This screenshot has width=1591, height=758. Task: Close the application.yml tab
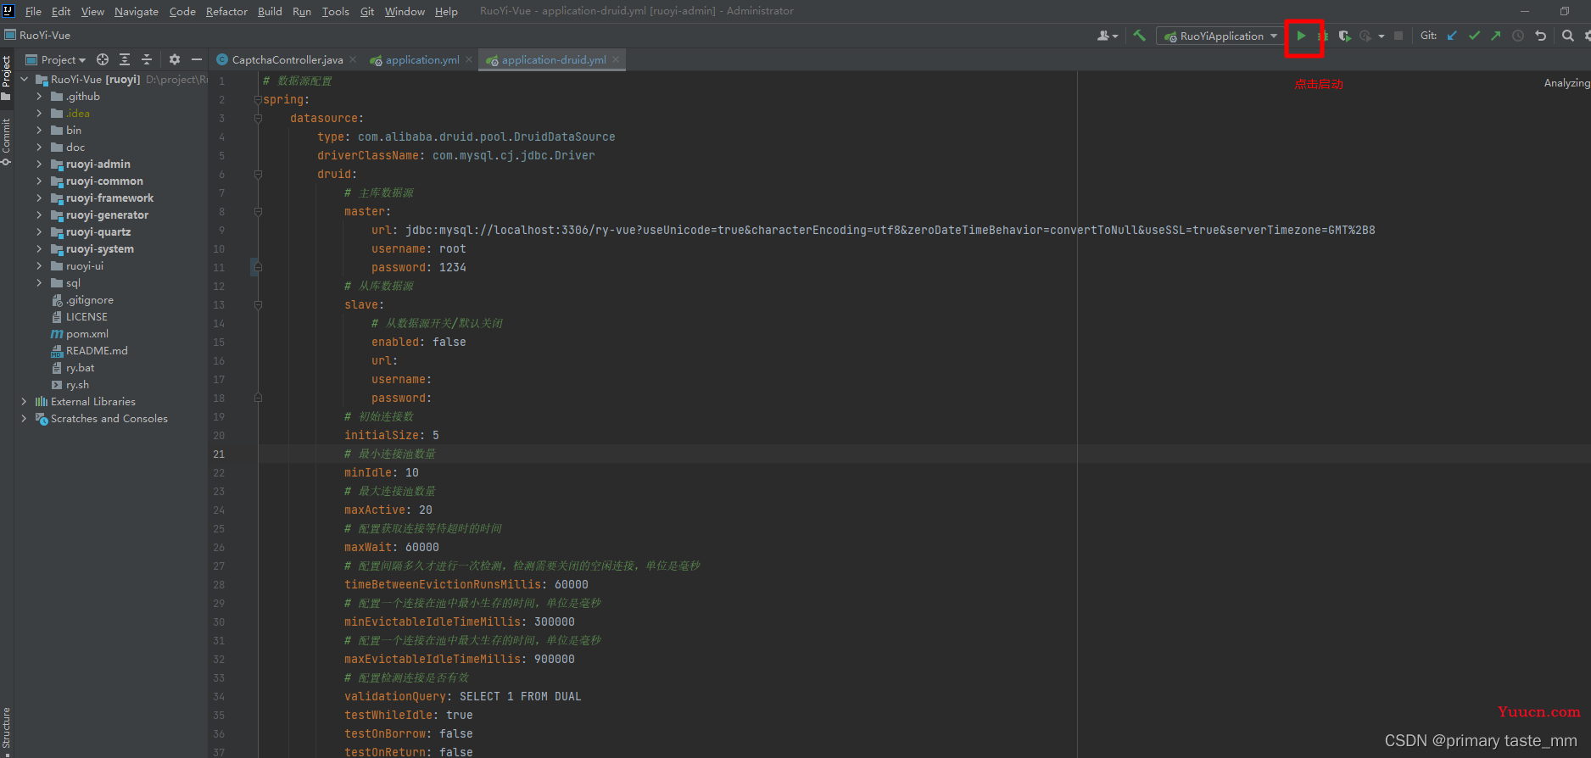469,59
